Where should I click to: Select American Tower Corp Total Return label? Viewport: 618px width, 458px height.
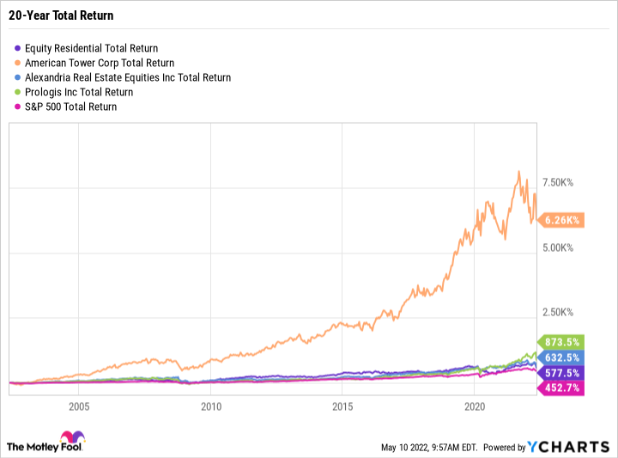click(100, 64)
